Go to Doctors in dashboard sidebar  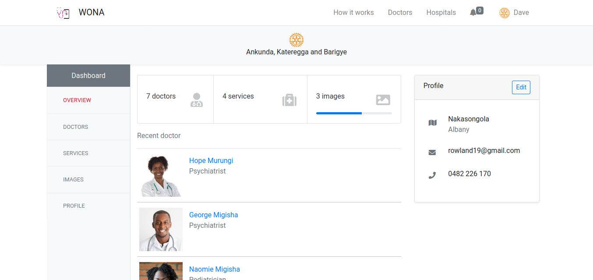point(76,127)
